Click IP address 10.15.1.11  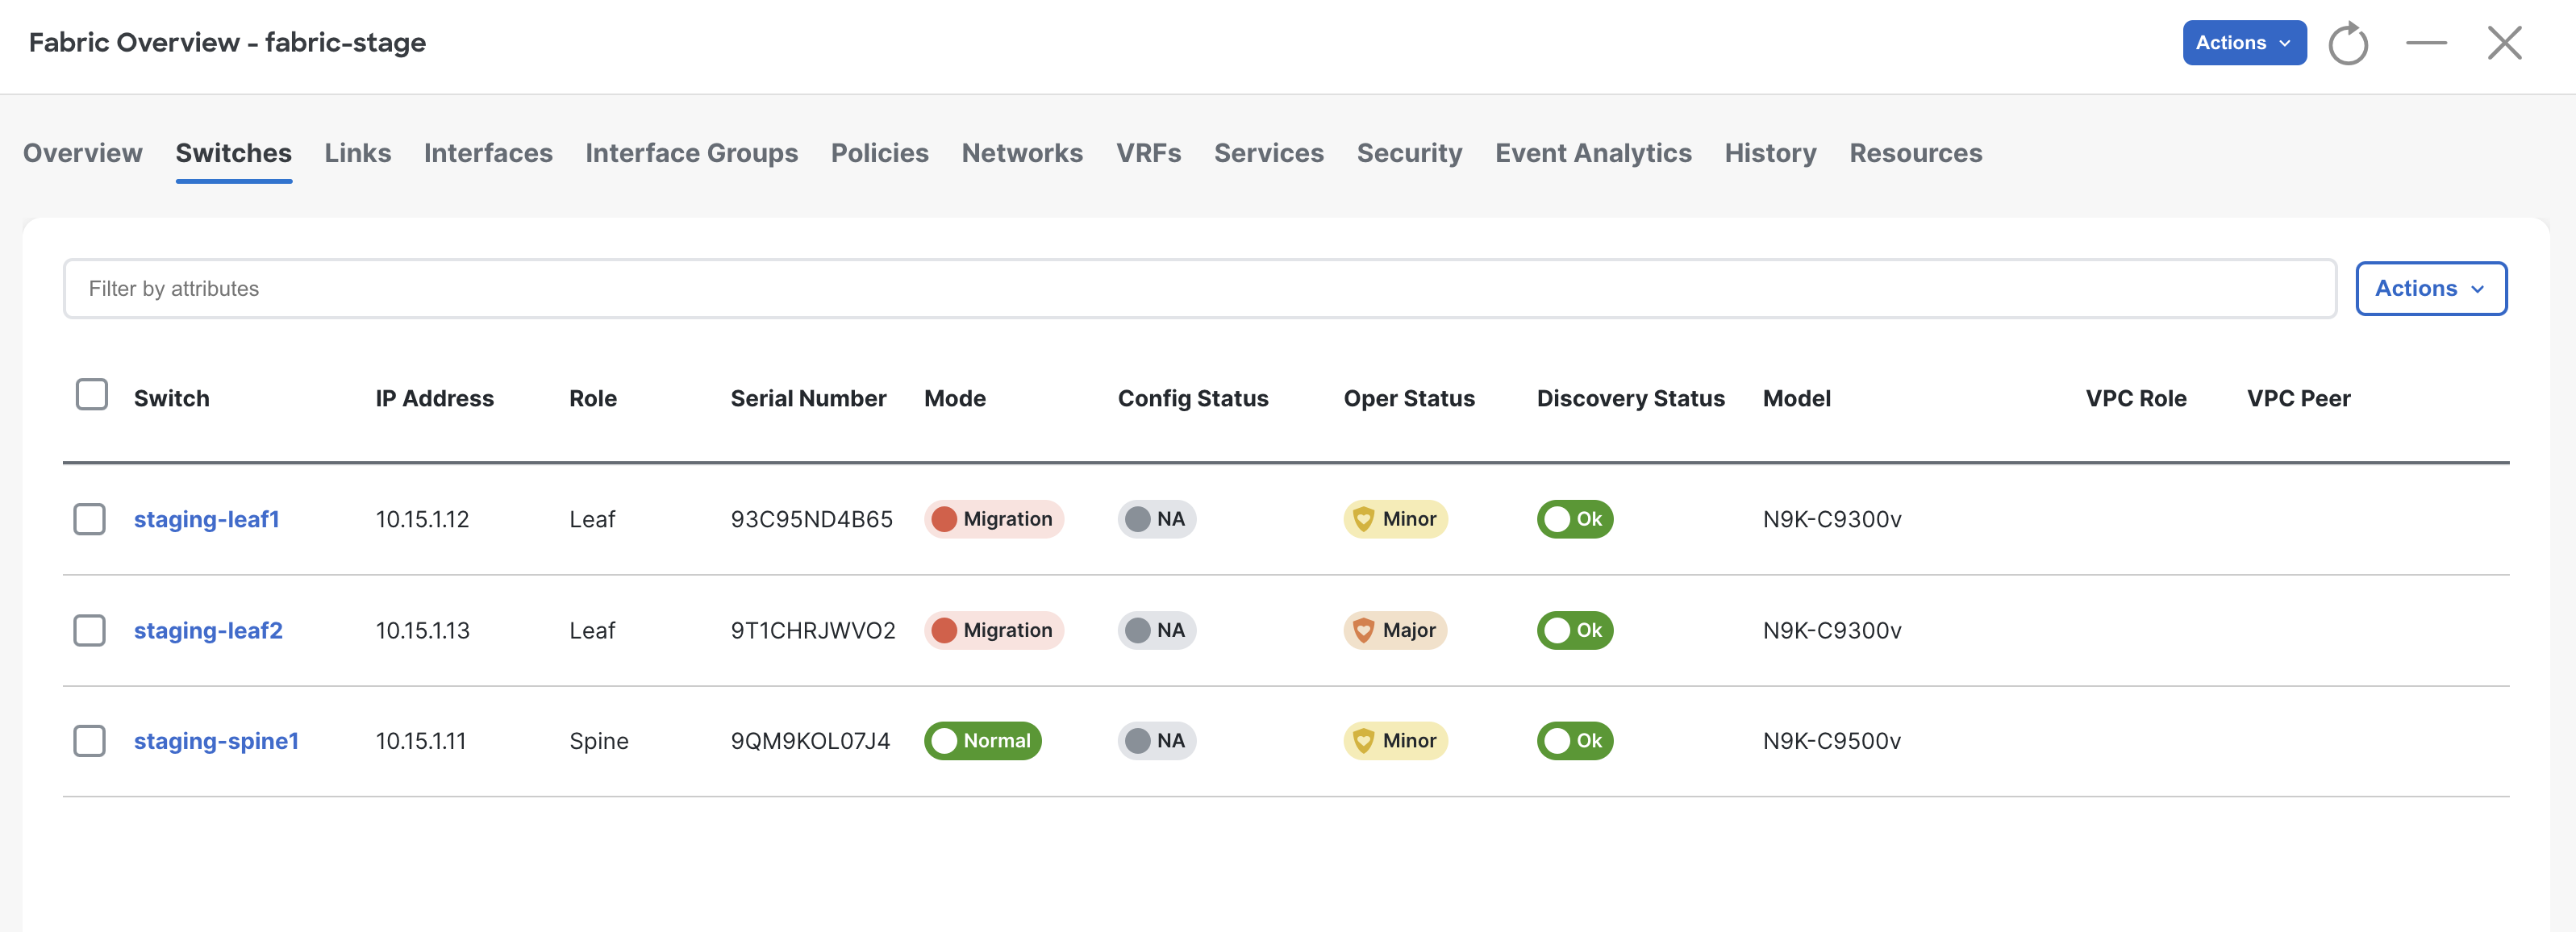(x=421, y=741)
